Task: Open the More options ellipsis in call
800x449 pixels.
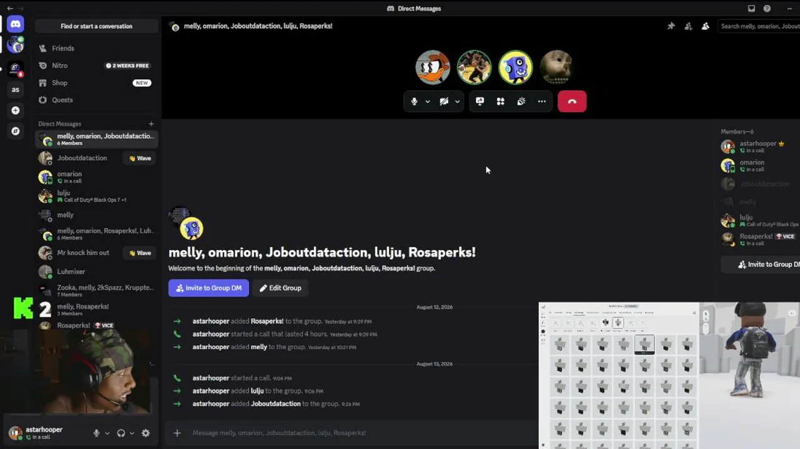Action: 541,101
